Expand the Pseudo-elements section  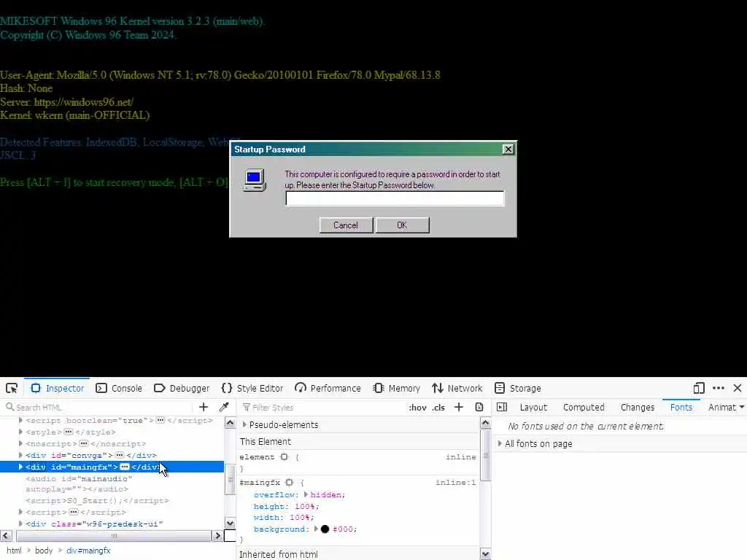(x=244, y=424)
